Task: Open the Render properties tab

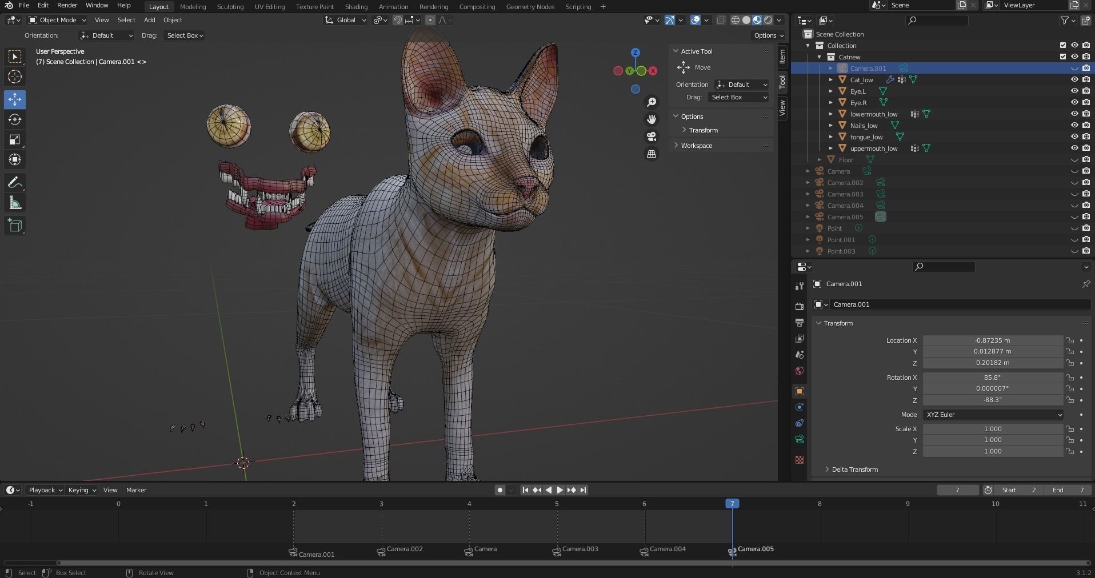Action: [800, 307]
